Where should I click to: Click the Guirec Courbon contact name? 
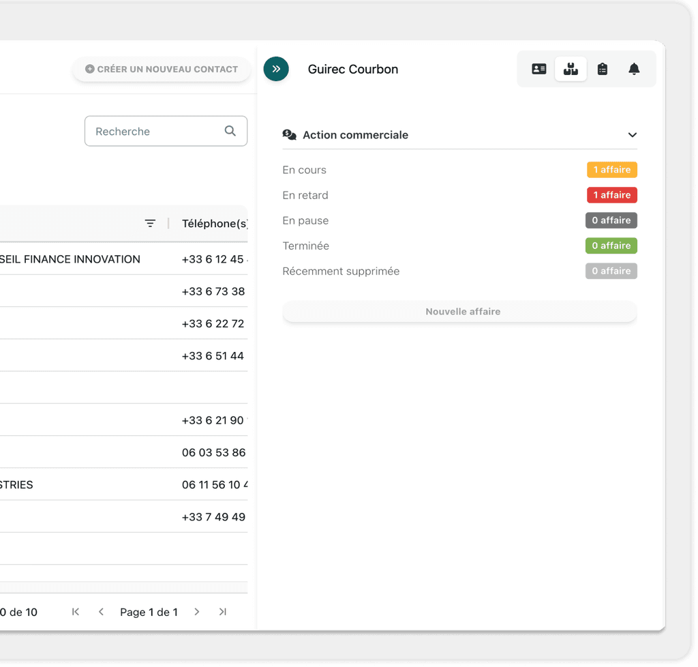pos(354,70)
